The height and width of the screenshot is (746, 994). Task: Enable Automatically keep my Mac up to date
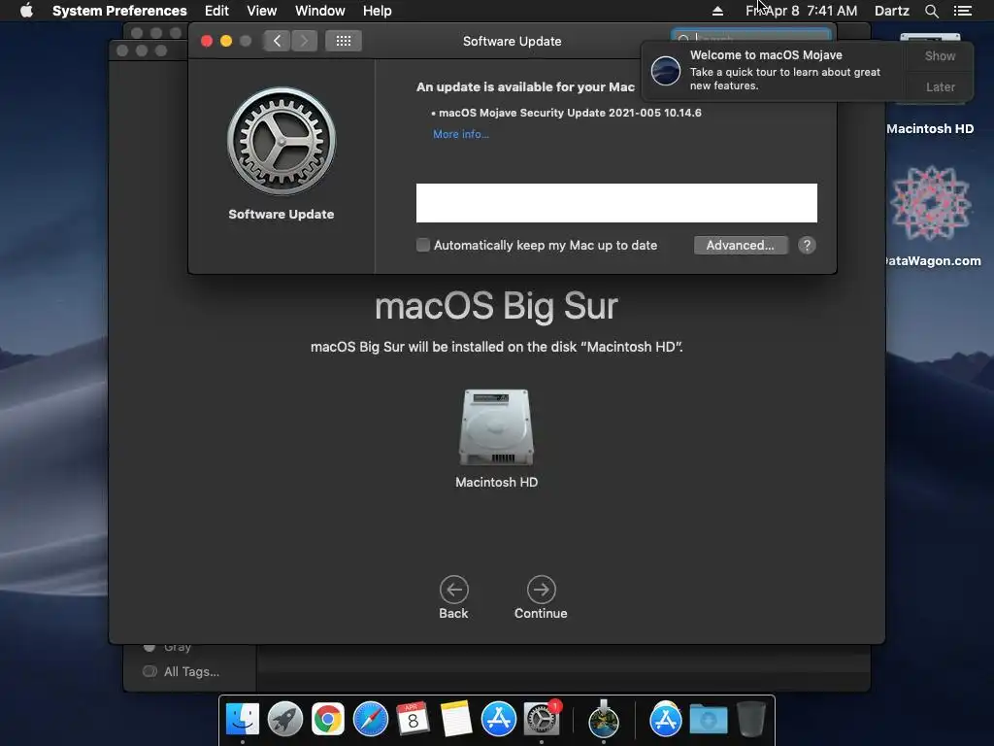pyautogui.click(x=423, y=246)
